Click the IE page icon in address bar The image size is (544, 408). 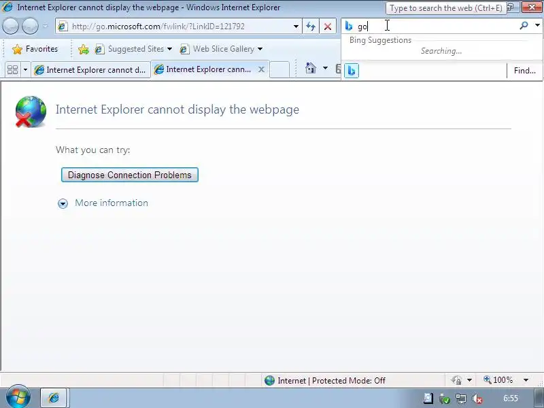63,27
